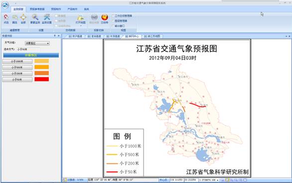Toggle the 图层管理器 checkbox
The width and height of the screenshot is (292, 183).
(x=113, y=21)
